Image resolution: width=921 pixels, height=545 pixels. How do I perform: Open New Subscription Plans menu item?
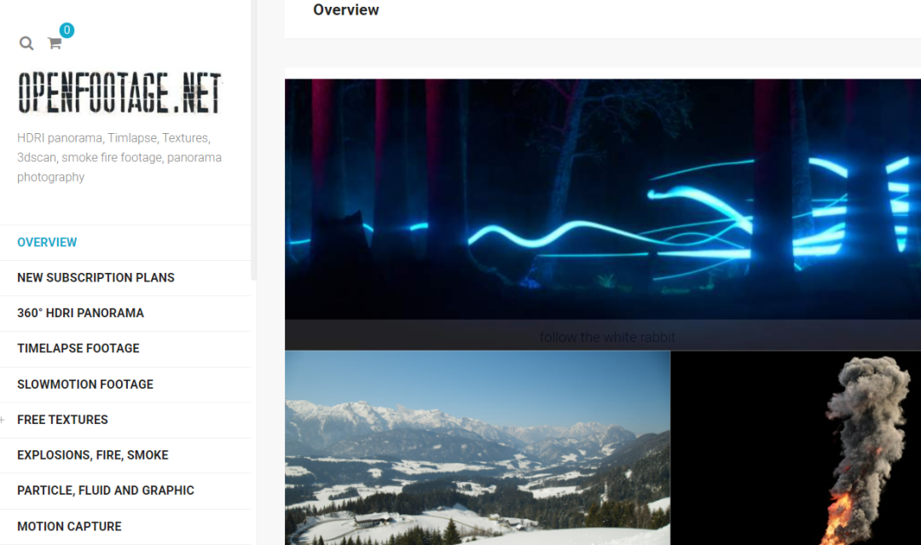pyautogui.click(x=96, y=278)
